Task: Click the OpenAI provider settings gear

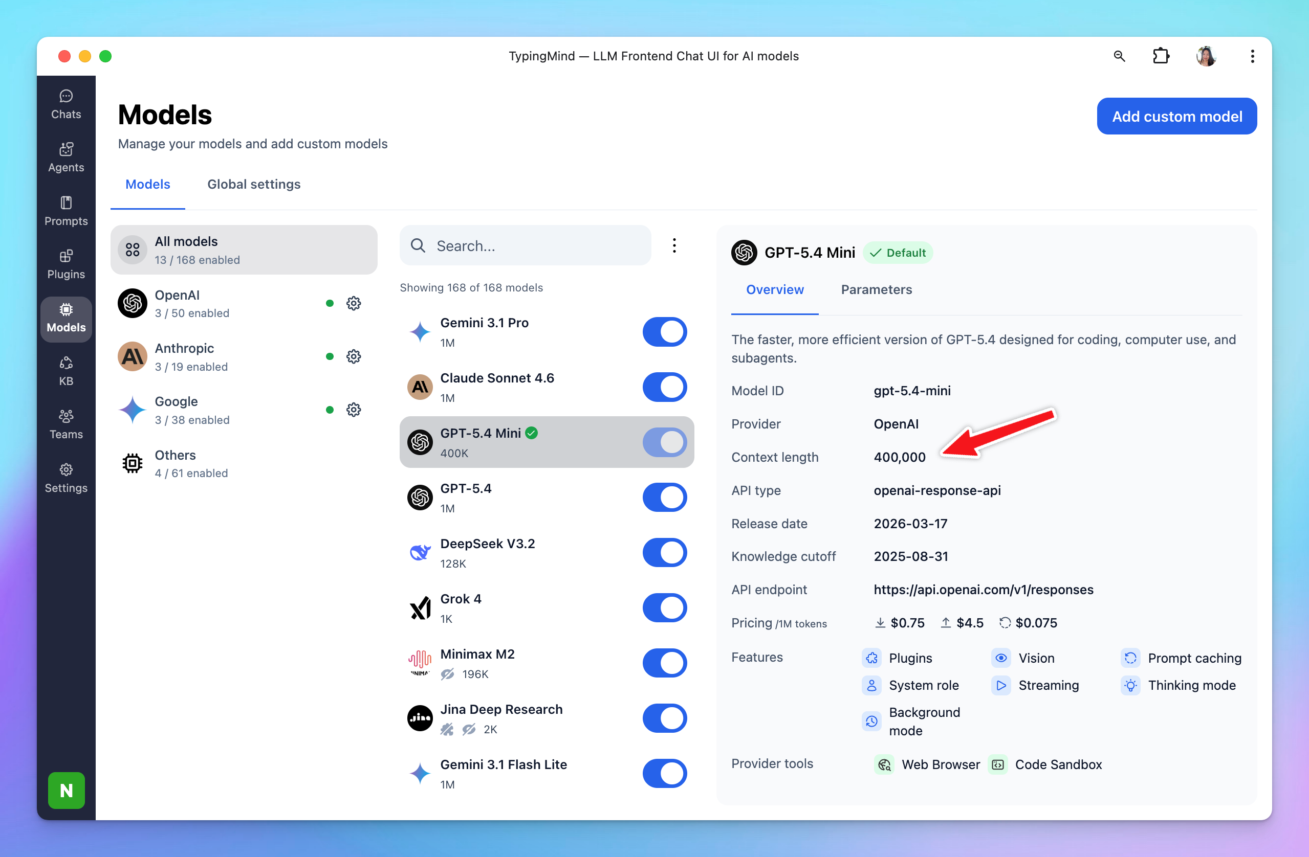Action: (x=354, y=303)
